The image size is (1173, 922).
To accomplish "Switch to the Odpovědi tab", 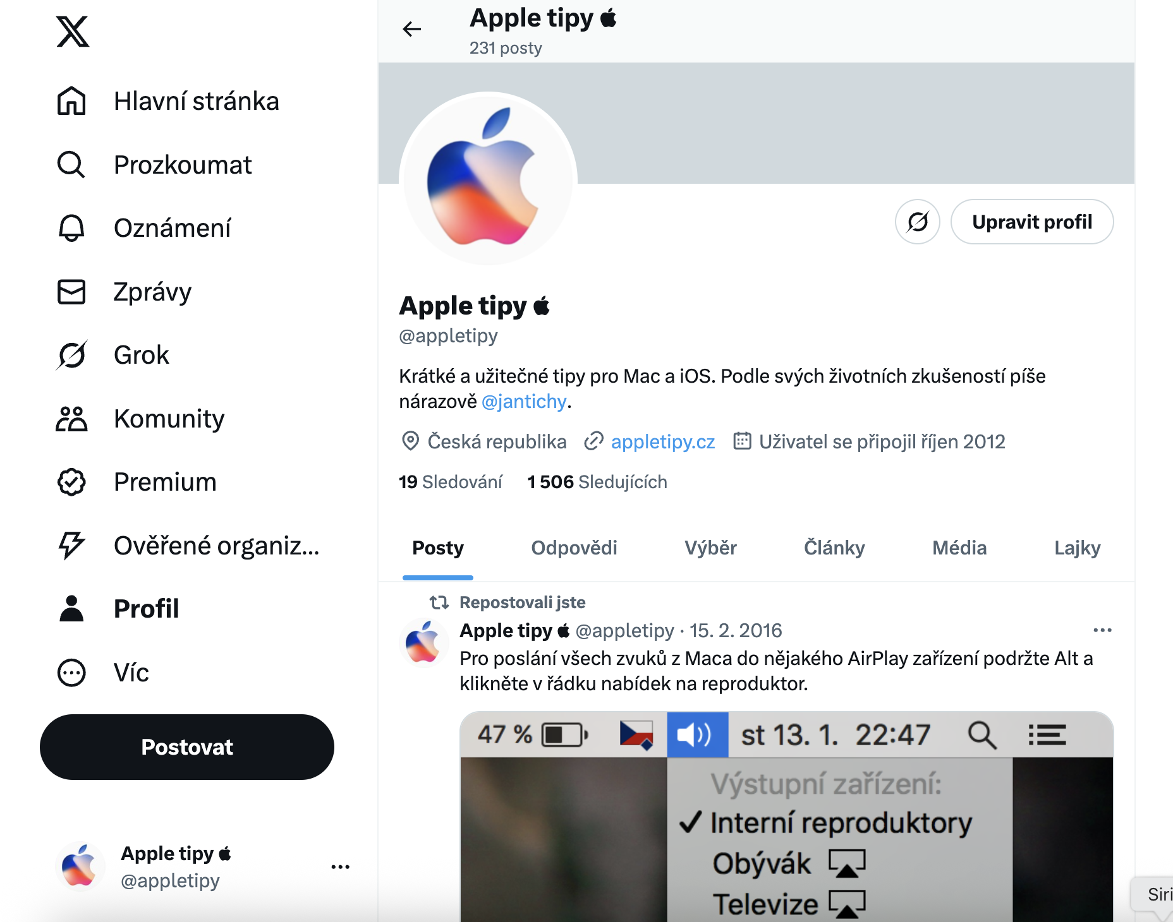I will pyautogui.click(x=574, y=548).
